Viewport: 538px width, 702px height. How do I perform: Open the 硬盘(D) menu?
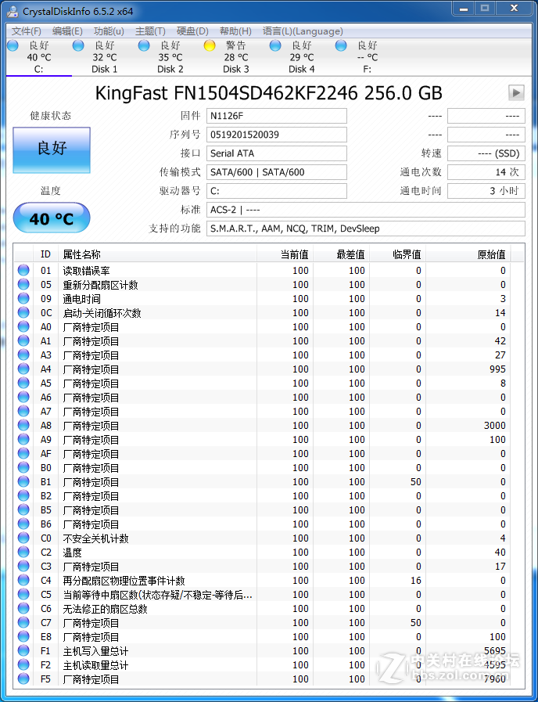(192, 31)
